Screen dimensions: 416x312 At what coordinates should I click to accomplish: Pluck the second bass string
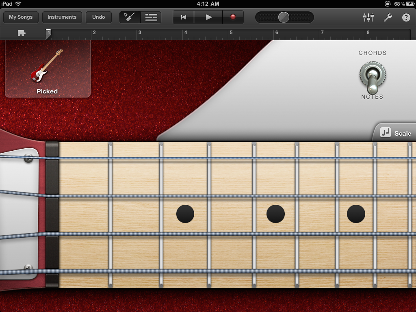click(x=208, y=196)
